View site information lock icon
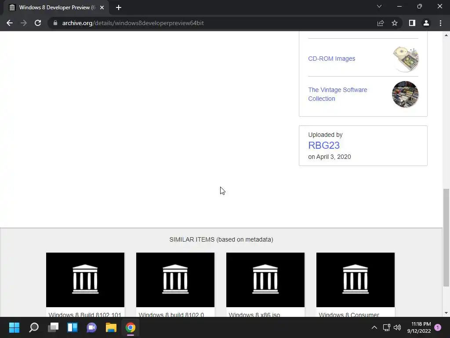Image resolution: width=450 pixels, height=338 pixels. click(x=55, y=23)
